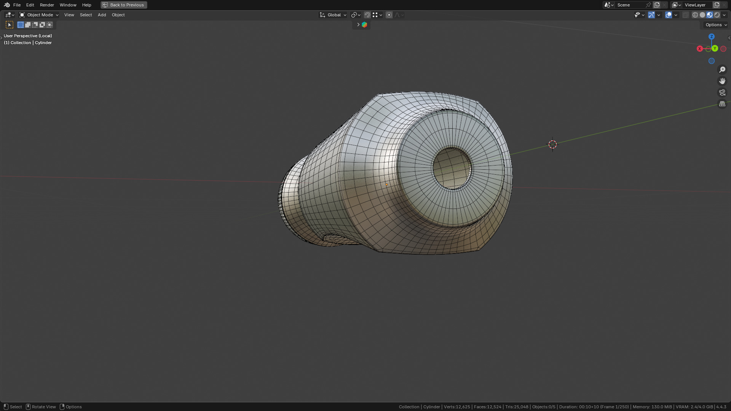Click the zoom view magnifier icon

[722, 70]
